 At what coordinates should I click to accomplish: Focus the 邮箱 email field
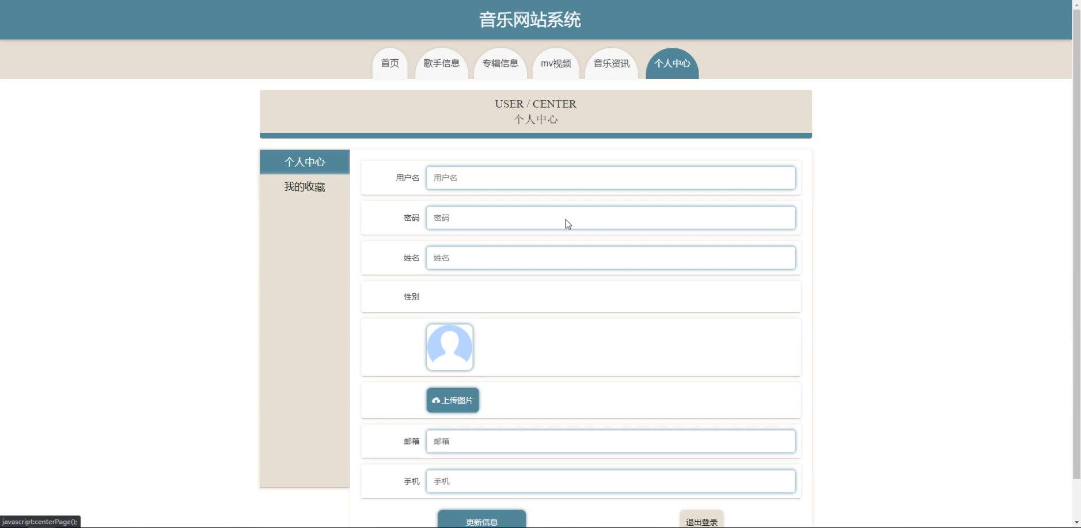coord(610,441)
